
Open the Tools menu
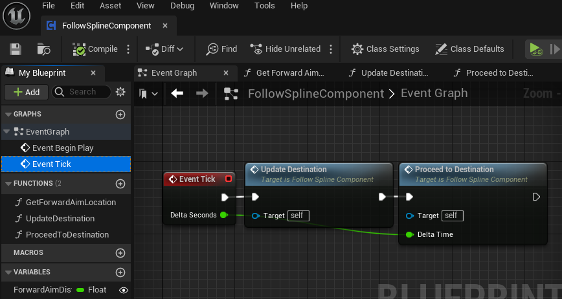(x=265, y=6)
